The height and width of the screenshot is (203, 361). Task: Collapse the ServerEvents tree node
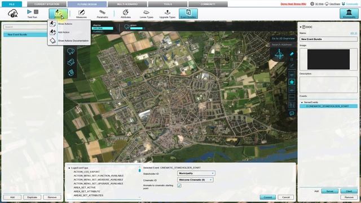tap(302, 103)
